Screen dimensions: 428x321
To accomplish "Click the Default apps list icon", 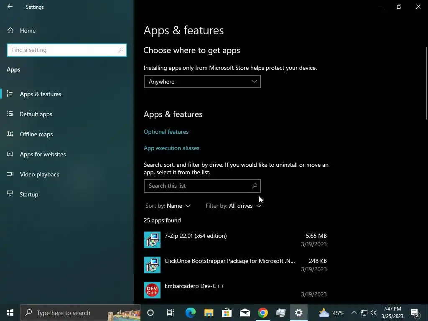I will coord(10,114).
